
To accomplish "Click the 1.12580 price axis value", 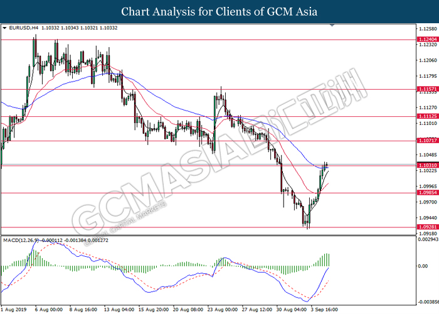I will pos(428,29).
